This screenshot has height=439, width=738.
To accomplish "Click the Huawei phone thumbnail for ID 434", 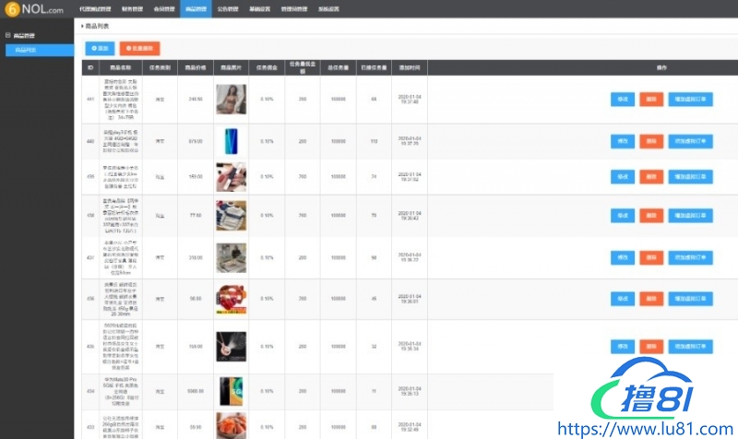I will (x=230, y=392).
